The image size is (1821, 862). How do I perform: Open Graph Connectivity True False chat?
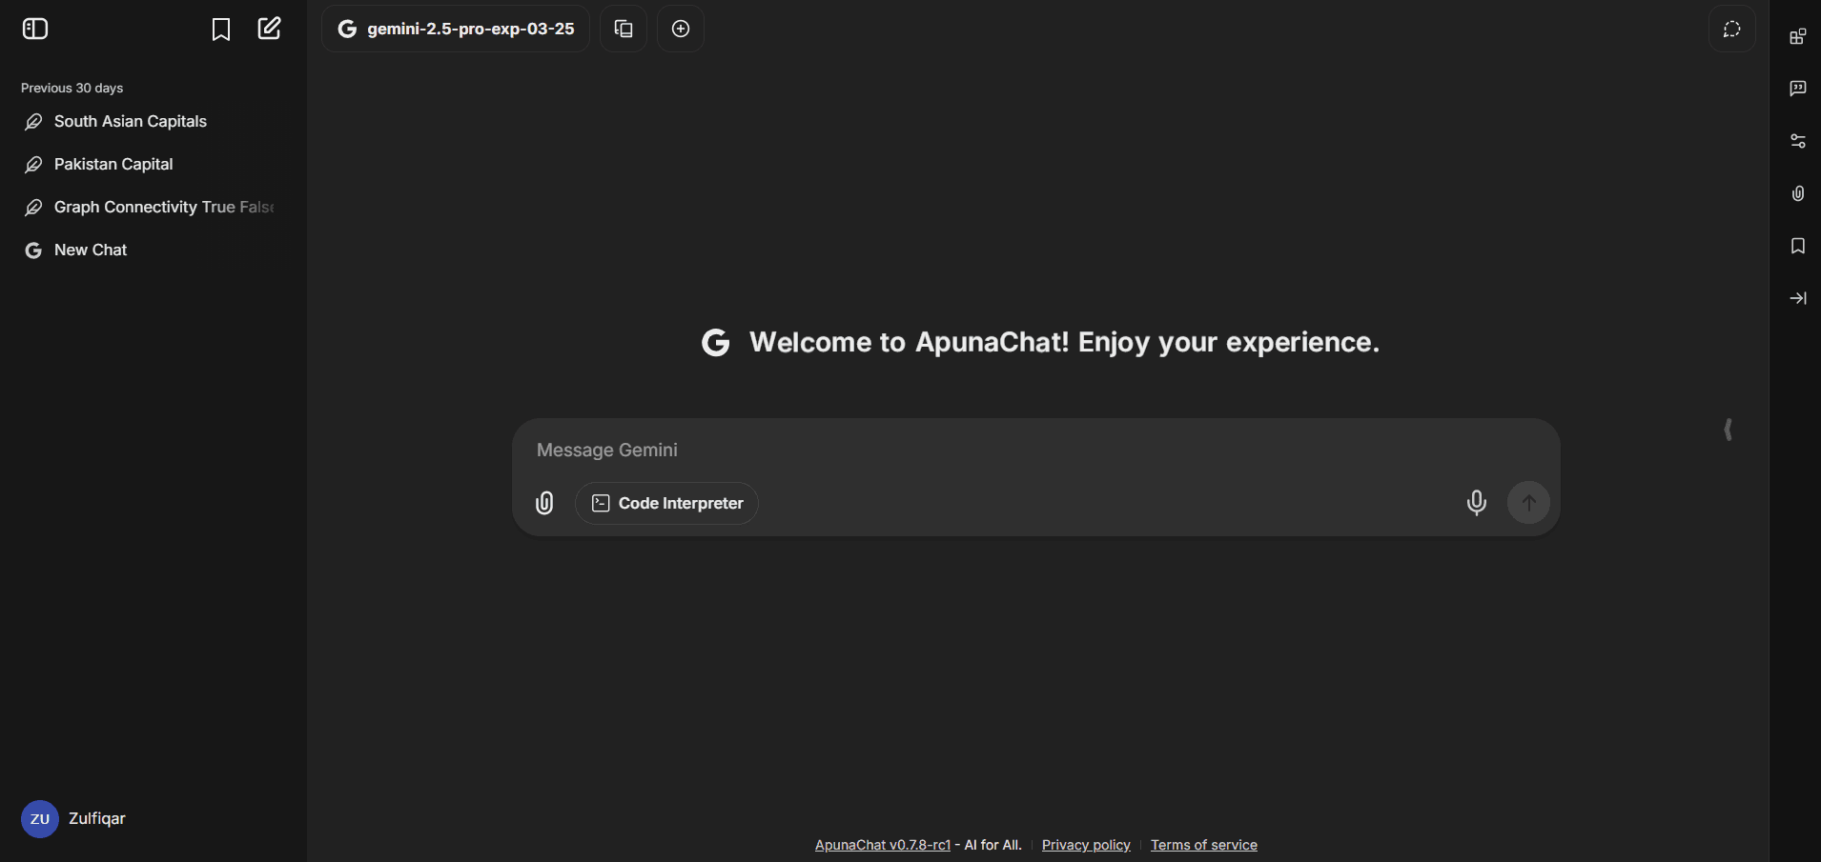point(153,208)
